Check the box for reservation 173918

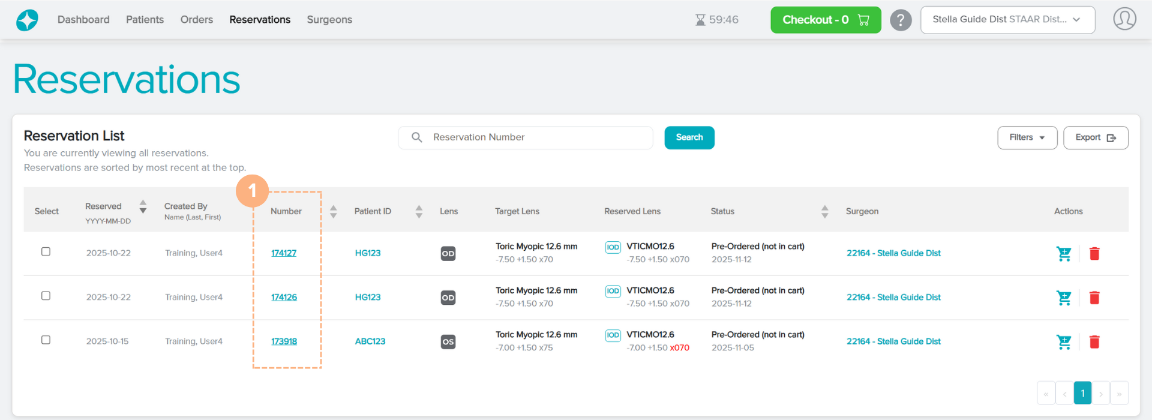[x=46, y=340]
